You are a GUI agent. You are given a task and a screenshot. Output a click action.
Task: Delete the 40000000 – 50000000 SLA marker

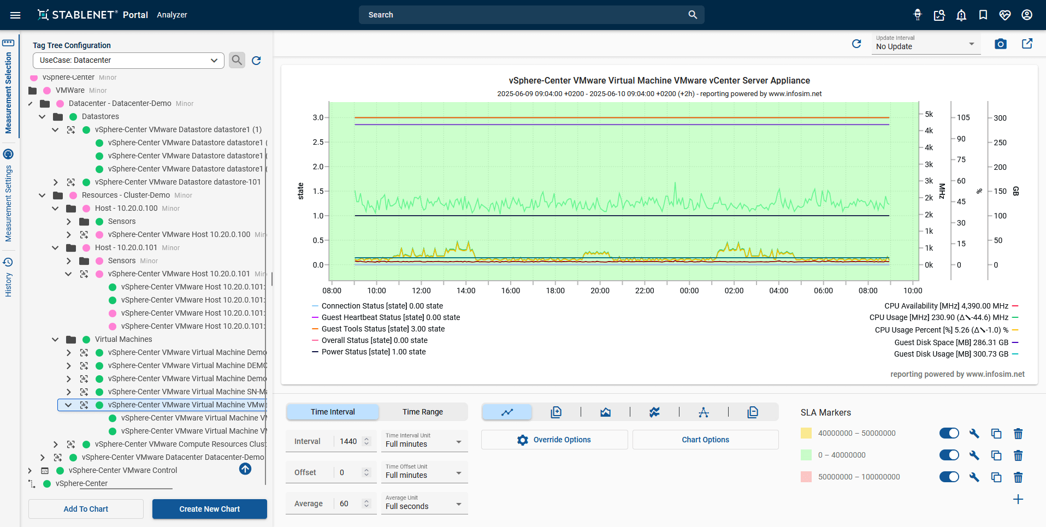(1018, 434)
